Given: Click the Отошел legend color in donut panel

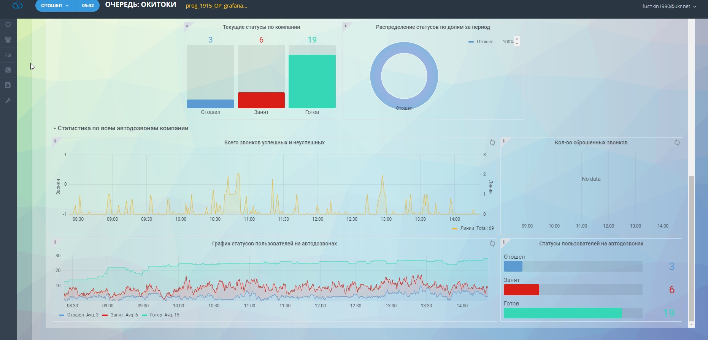Looking at the screenshot, I should [x=471, y=42].
